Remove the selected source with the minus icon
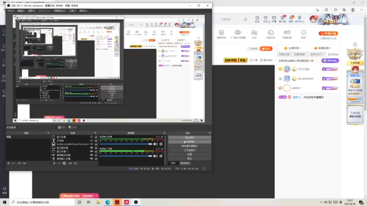This screenshot has height=206, width=367. pyautogui.click(x=59, y=163)
